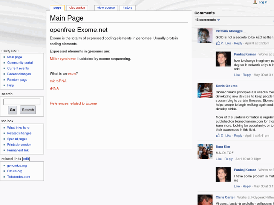Open the view source tab
The height and width of the screenshot is (205, 274).
[x=106, y=8]
